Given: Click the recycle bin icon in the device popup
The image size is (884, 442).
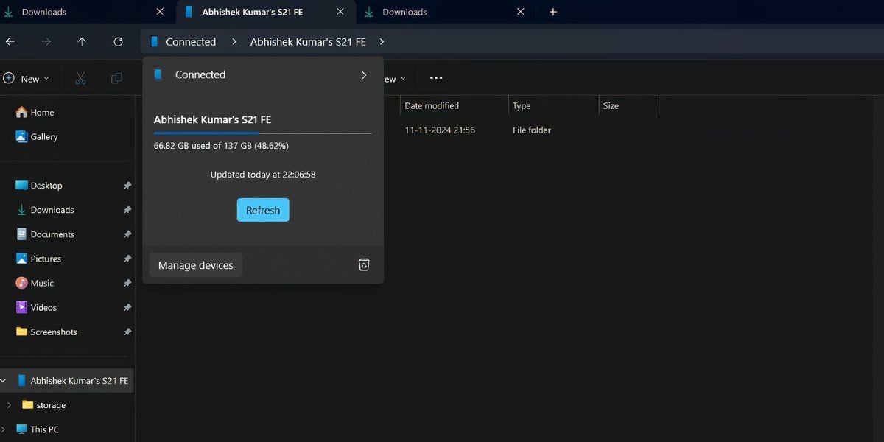Looking at the screenshot, I should coord(364,265).
